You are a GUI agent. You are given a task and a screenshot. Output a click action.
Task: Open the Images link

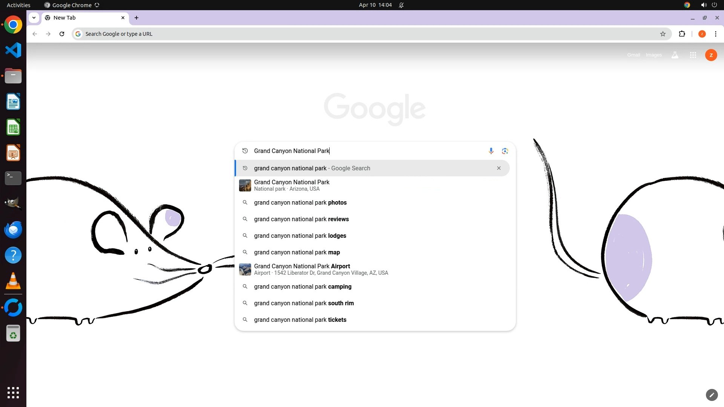tap(653, 55)
